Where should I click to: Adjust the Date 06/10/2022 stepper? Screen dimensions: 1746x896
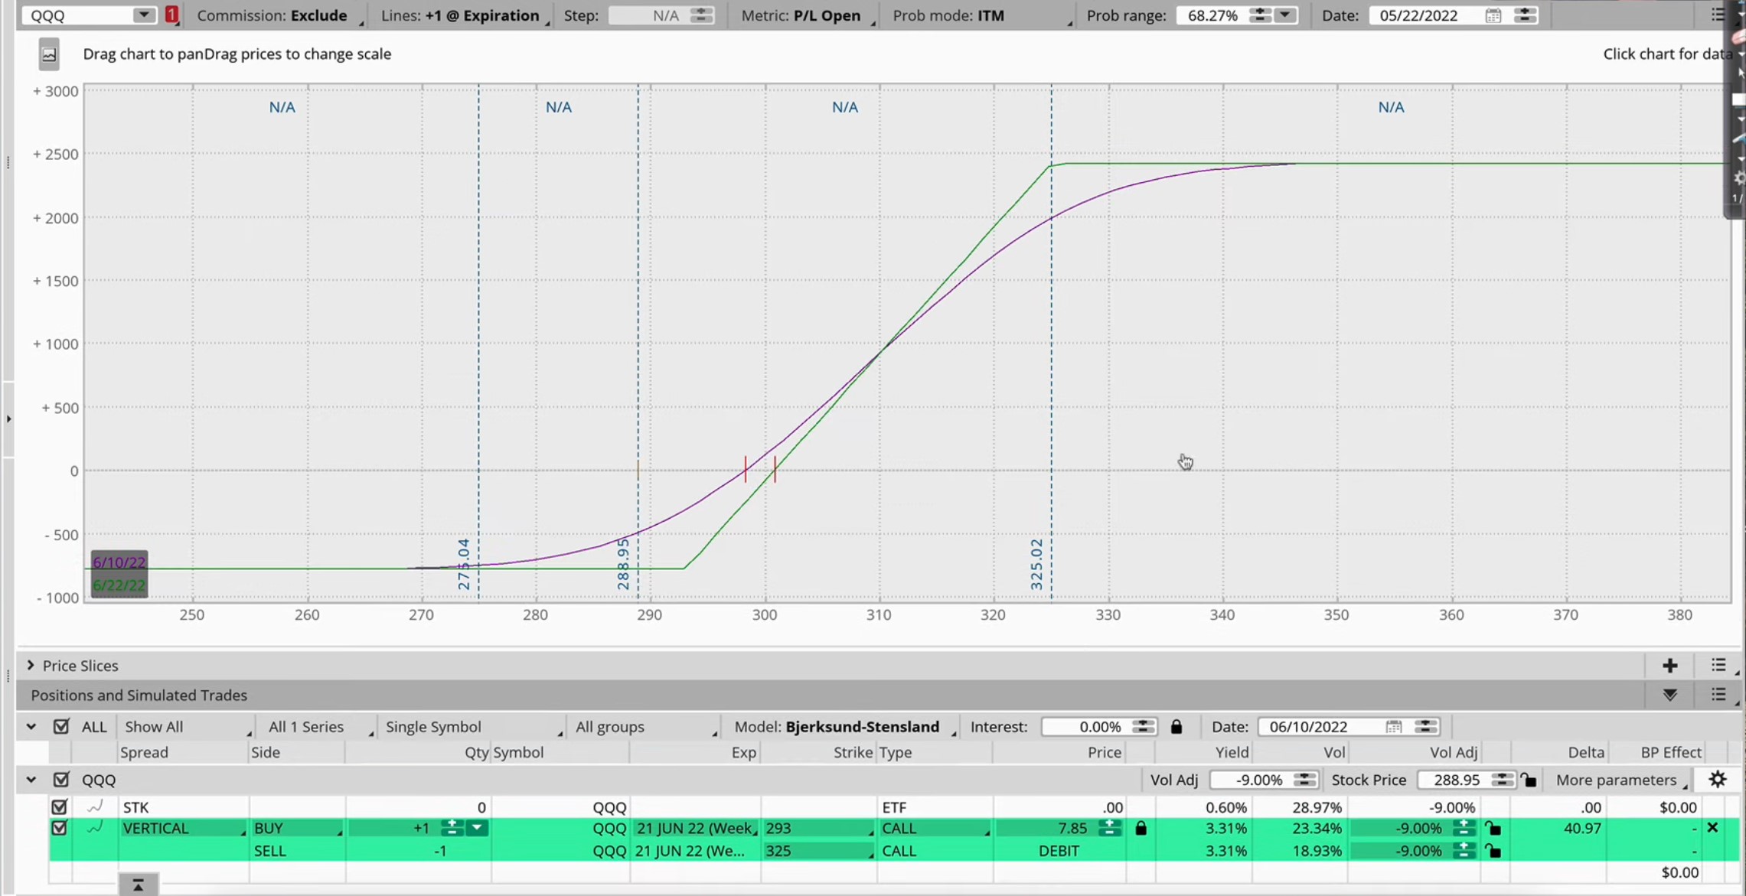click(x=1425, y=727)
